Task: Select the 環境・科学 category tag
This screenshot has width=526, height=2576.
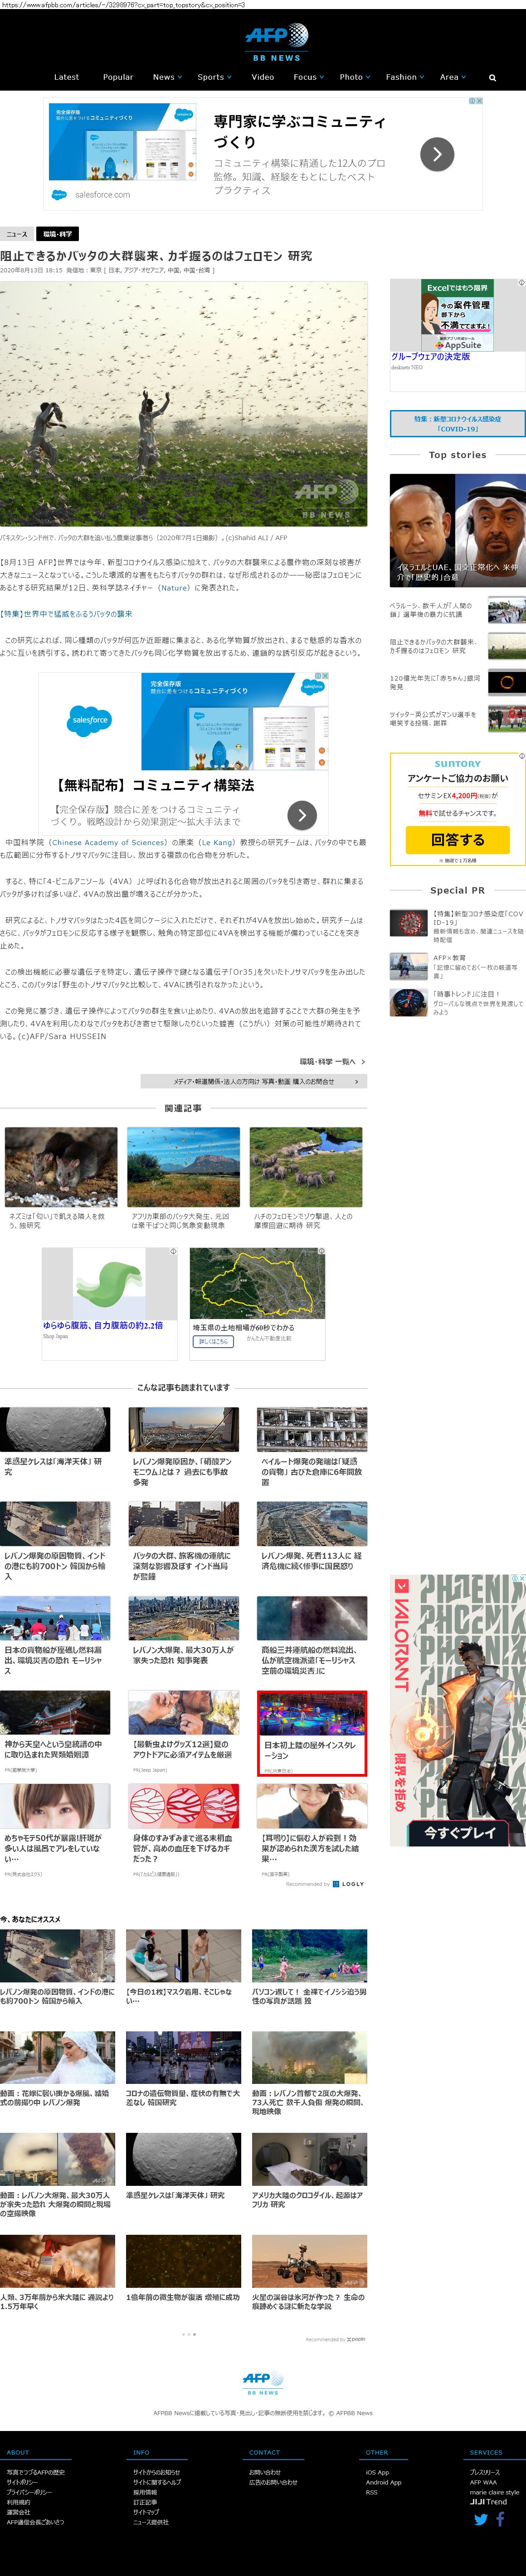Action: point(57,234)
